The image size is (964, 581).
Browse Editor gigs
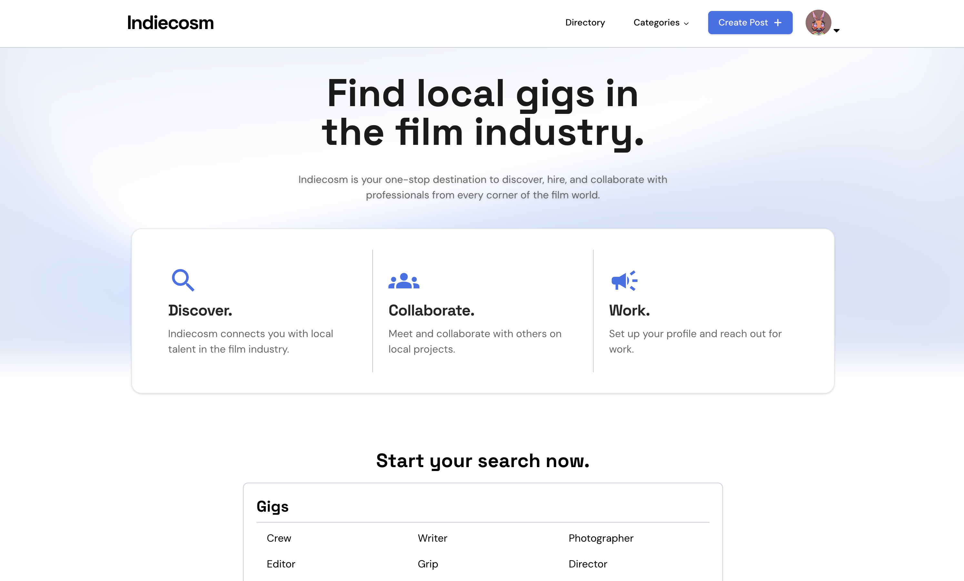tap(280, 564)
